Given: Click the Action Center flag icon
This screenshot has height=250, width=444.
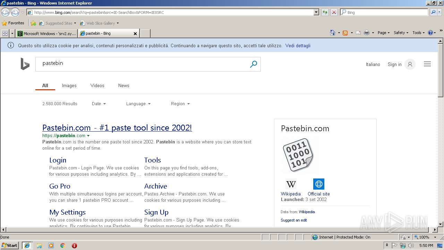Looking at the screenshot, I should pos(394,245).
